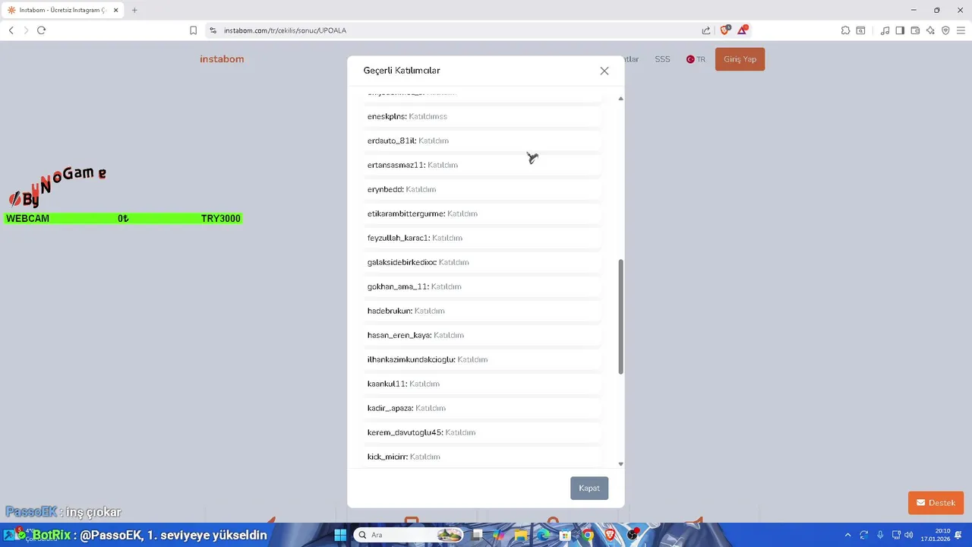The width and height of the screenshot is (972, 547).
Task: Open site settings icon beside URL
Action: [213, 30]
